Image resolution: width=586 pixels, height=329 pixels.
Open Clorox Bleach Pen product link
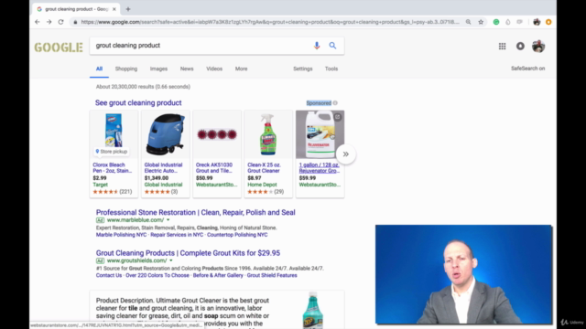click(x=113, y=168)
